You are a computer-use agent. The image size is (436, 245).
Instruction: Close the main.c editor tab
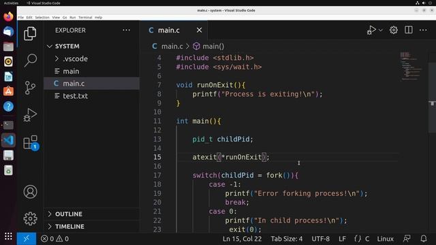tap(199, 30)
